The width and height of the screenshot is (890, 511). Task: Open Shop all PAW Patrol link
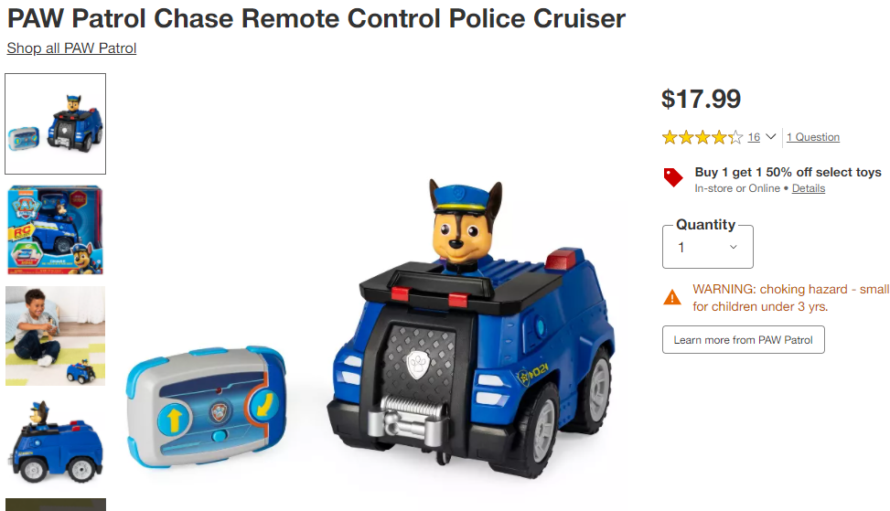tap(71, 48)
